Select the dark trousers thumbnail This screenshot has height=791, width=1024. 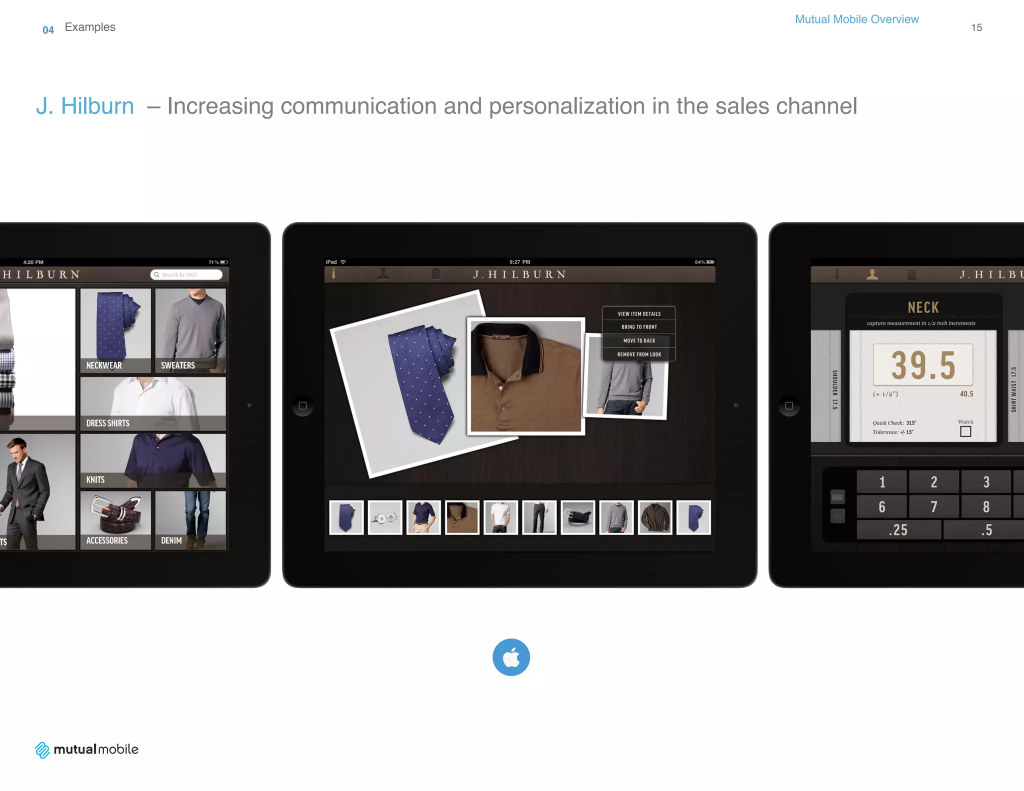(539, 517)
